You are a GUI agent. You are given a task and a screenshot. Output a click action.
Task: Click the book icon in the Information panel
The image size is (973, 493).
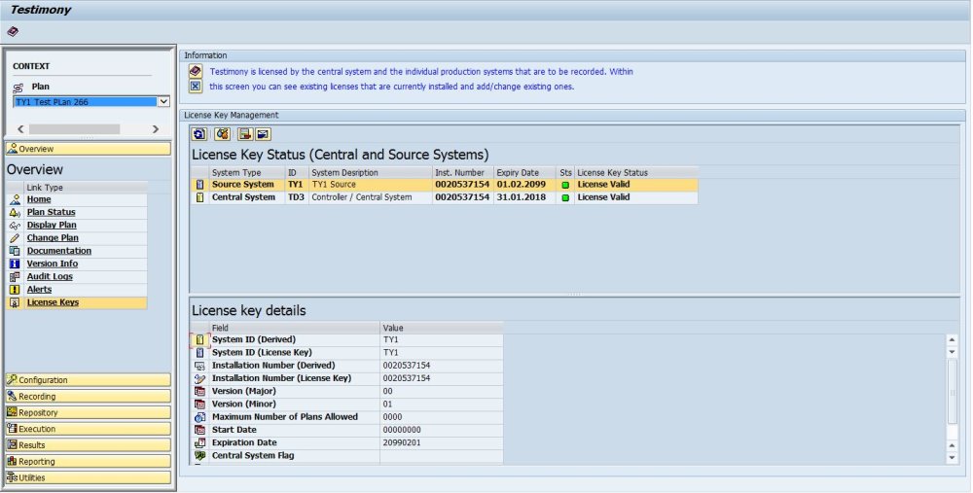pos(196,71)
